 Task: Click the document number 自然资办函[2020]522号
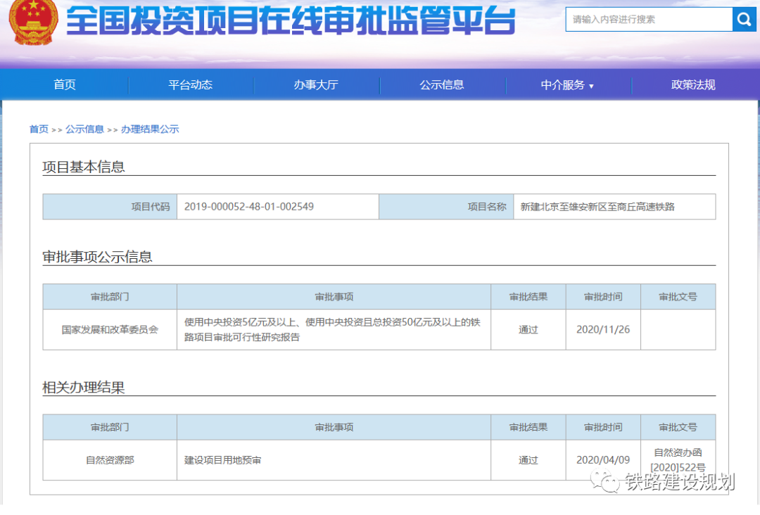(x=678, y=459)
